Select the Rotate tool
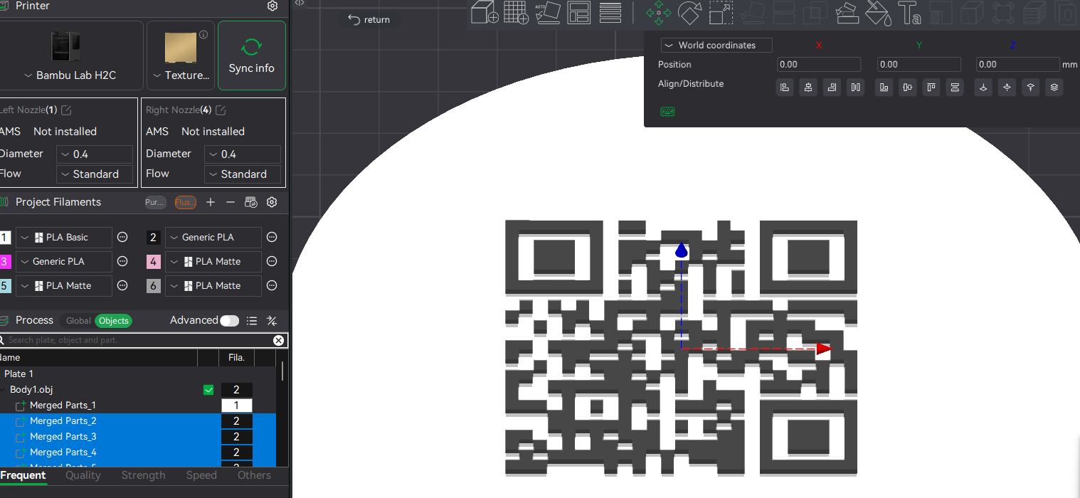The width and height of the screenshot is (1080, 498). pyautogui.click(x=690, y=12)
